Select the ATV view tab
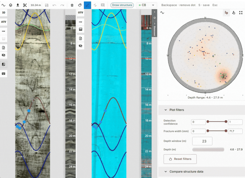Image resolution: width=245 pixels, height=178 pixels. pyautogui.click(x=3, y=22)
